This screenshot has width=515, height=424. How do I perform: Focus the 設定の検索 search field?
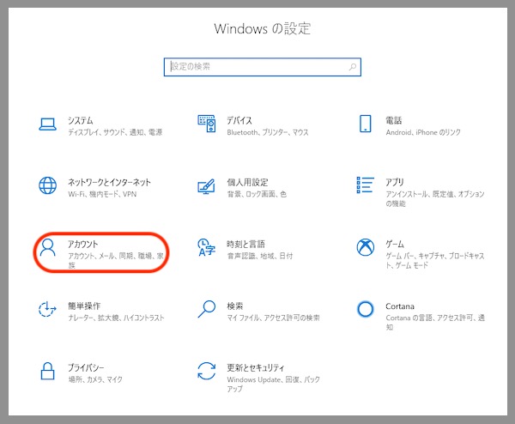pos(263,67)
